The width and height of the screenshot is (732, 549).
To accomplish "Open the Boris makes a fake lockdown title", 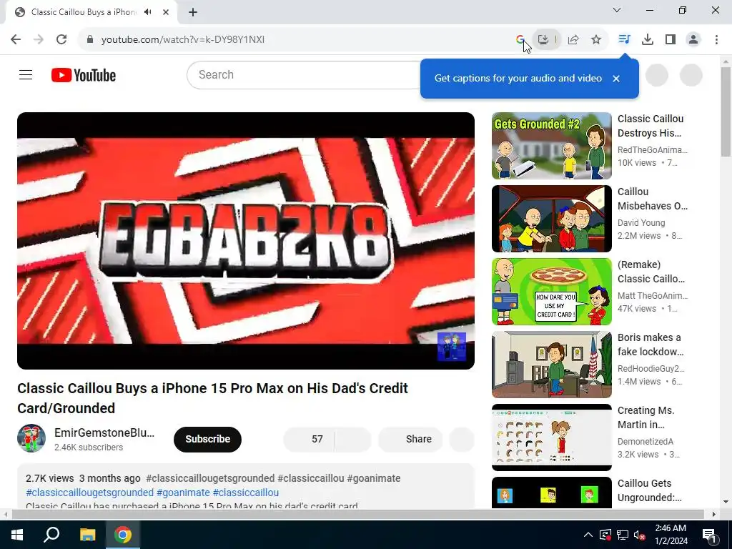I will 651,345.
